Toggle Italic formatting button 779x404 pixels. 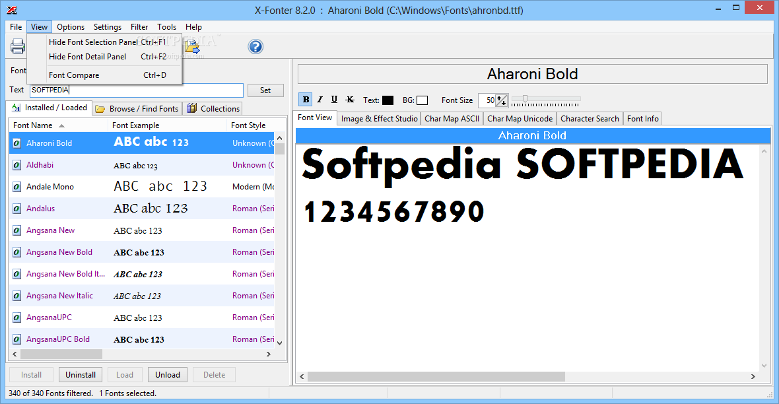tap(320, 100)
